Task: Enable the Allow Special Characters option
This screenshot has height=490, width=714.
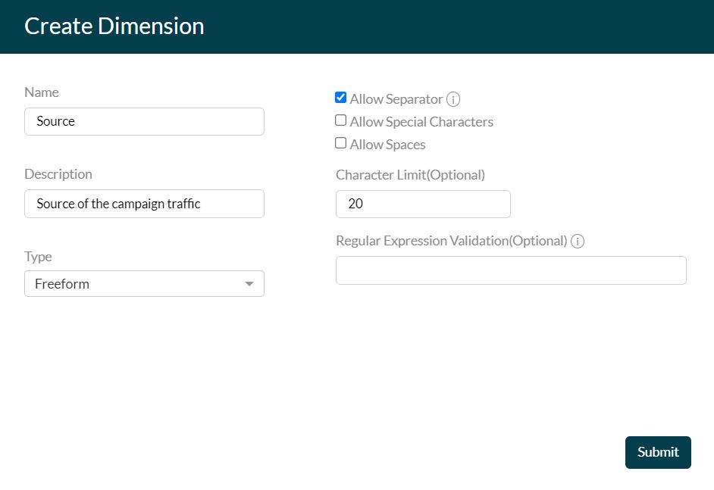Action: tap(340, 120)
